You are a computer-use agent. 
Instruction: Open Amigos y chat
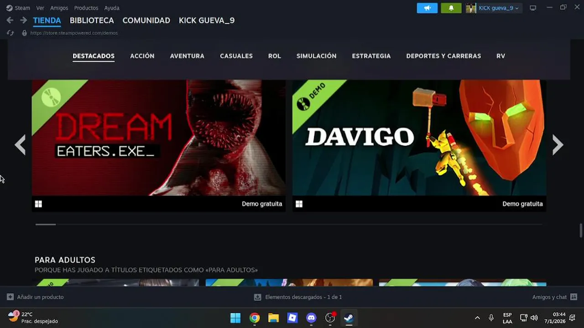pyautogui.click(x=554, y=297)
